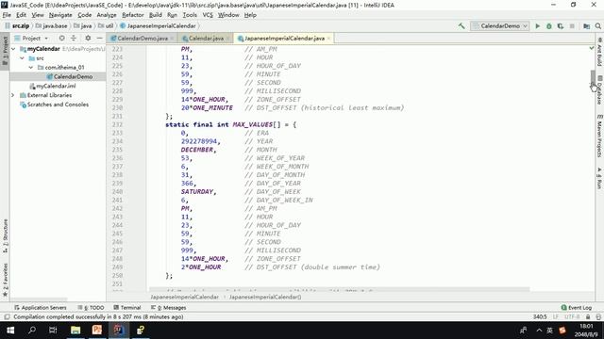Viewport: 604px width, 339px height.
Task: Open the Ant Build side panel
Action: [x=599, y=53]
